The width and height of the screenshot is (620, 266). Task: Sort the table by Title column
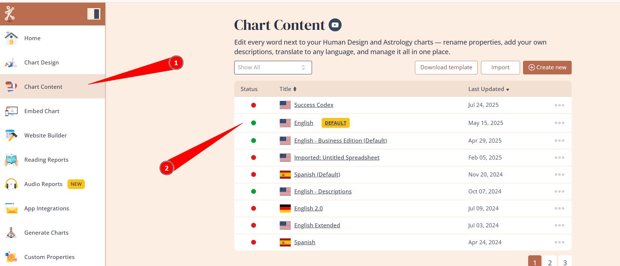pos(288,89)
